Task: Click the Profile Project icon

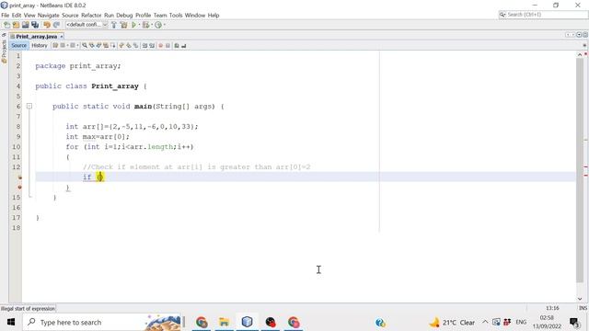Action: click(x=158, y=25)
